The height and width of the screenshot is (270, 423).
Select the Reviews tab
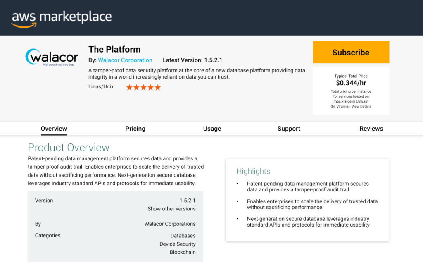[x=371, y=129]
